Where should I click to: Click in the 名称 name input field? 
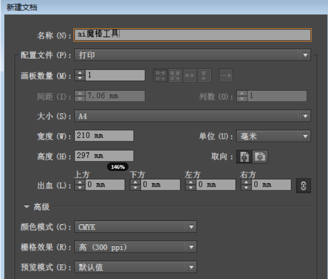[x=192, y=35]
